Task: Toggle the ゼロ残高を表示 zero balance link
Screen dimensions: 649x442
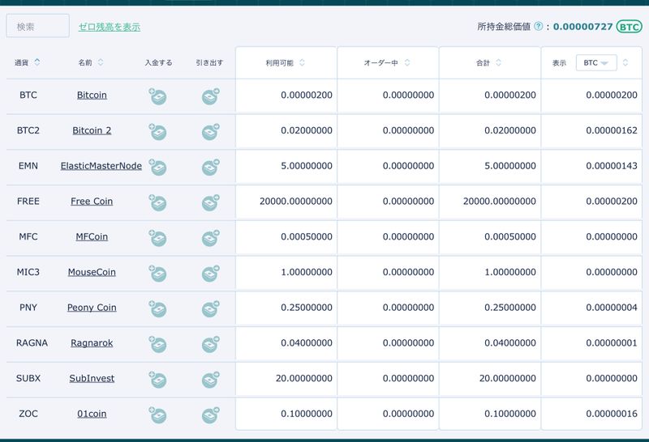Action: tap(109, 27)
